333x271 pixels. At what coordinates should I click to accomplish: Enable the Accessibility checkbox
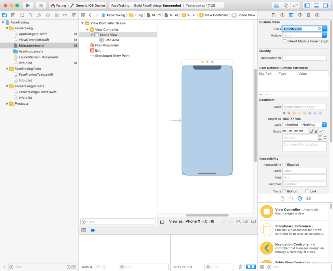(284, 165)
